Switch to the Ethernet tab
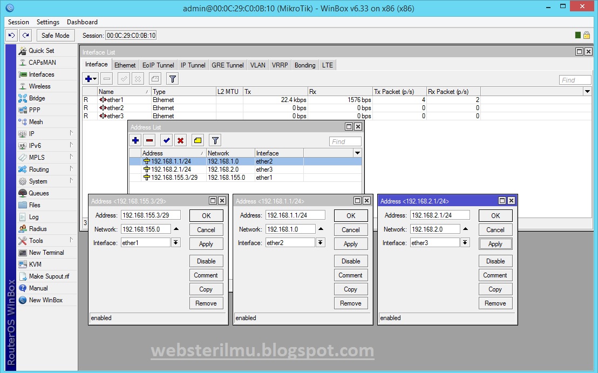 coord(125,65)
